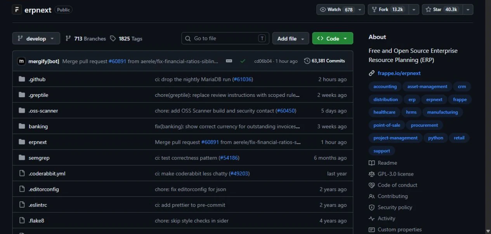Click the .greptile folder icon
Image resolution: width=491 pixels, height=234 pixels.
pos(22,95)
